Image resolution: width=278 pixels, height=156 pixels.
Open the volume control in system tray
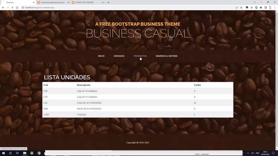click(252, 153)
